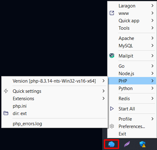The image size is (157, 150).
Task: Open Windows Security shield tray icon
Action: [x=142, y=144]
